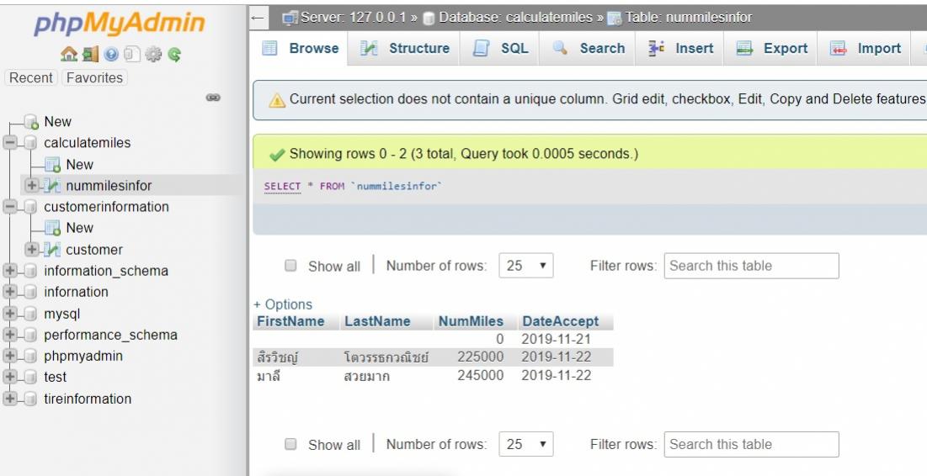The image size is (927, 476).
Task: Click the chain link icon in sidebar
Action: [213, 98]
